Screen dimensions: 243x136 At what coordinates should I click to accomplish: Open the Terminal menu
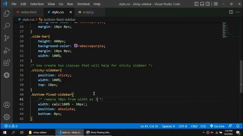[83, 4]
